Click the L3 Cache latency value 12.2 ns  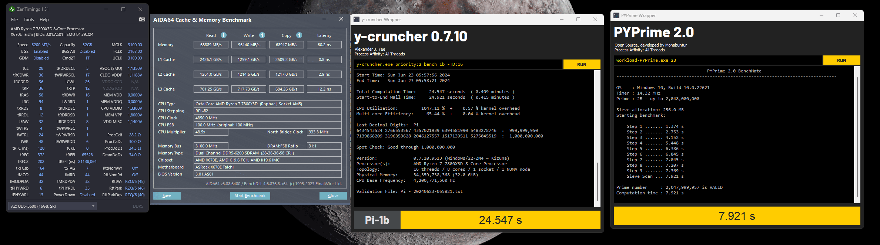(324, 89)
